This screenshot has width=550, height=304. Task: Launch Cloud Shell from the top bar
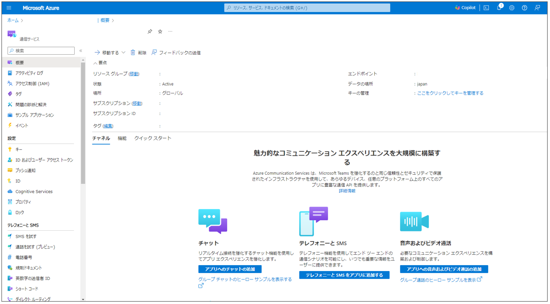click(x=486, y=8)
